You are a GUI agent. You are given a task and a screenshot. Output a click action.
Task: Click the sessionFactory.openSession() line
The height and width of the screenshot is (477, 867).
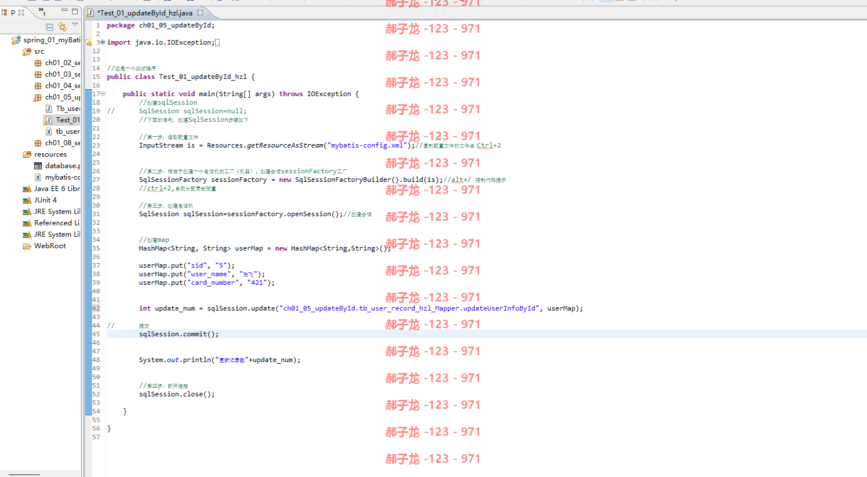[255, 214]
